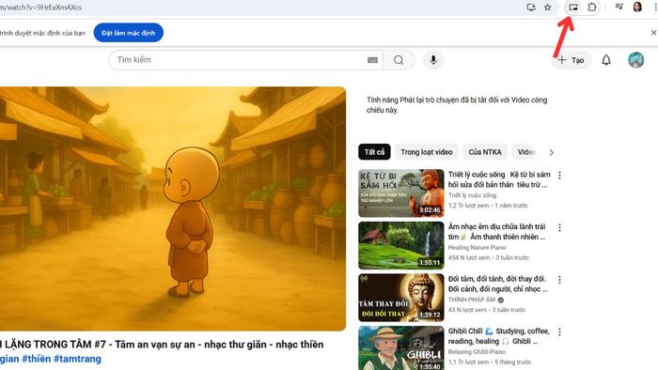Click the 'Tạo' create button
658x370 pixels.
click(571, 60)
